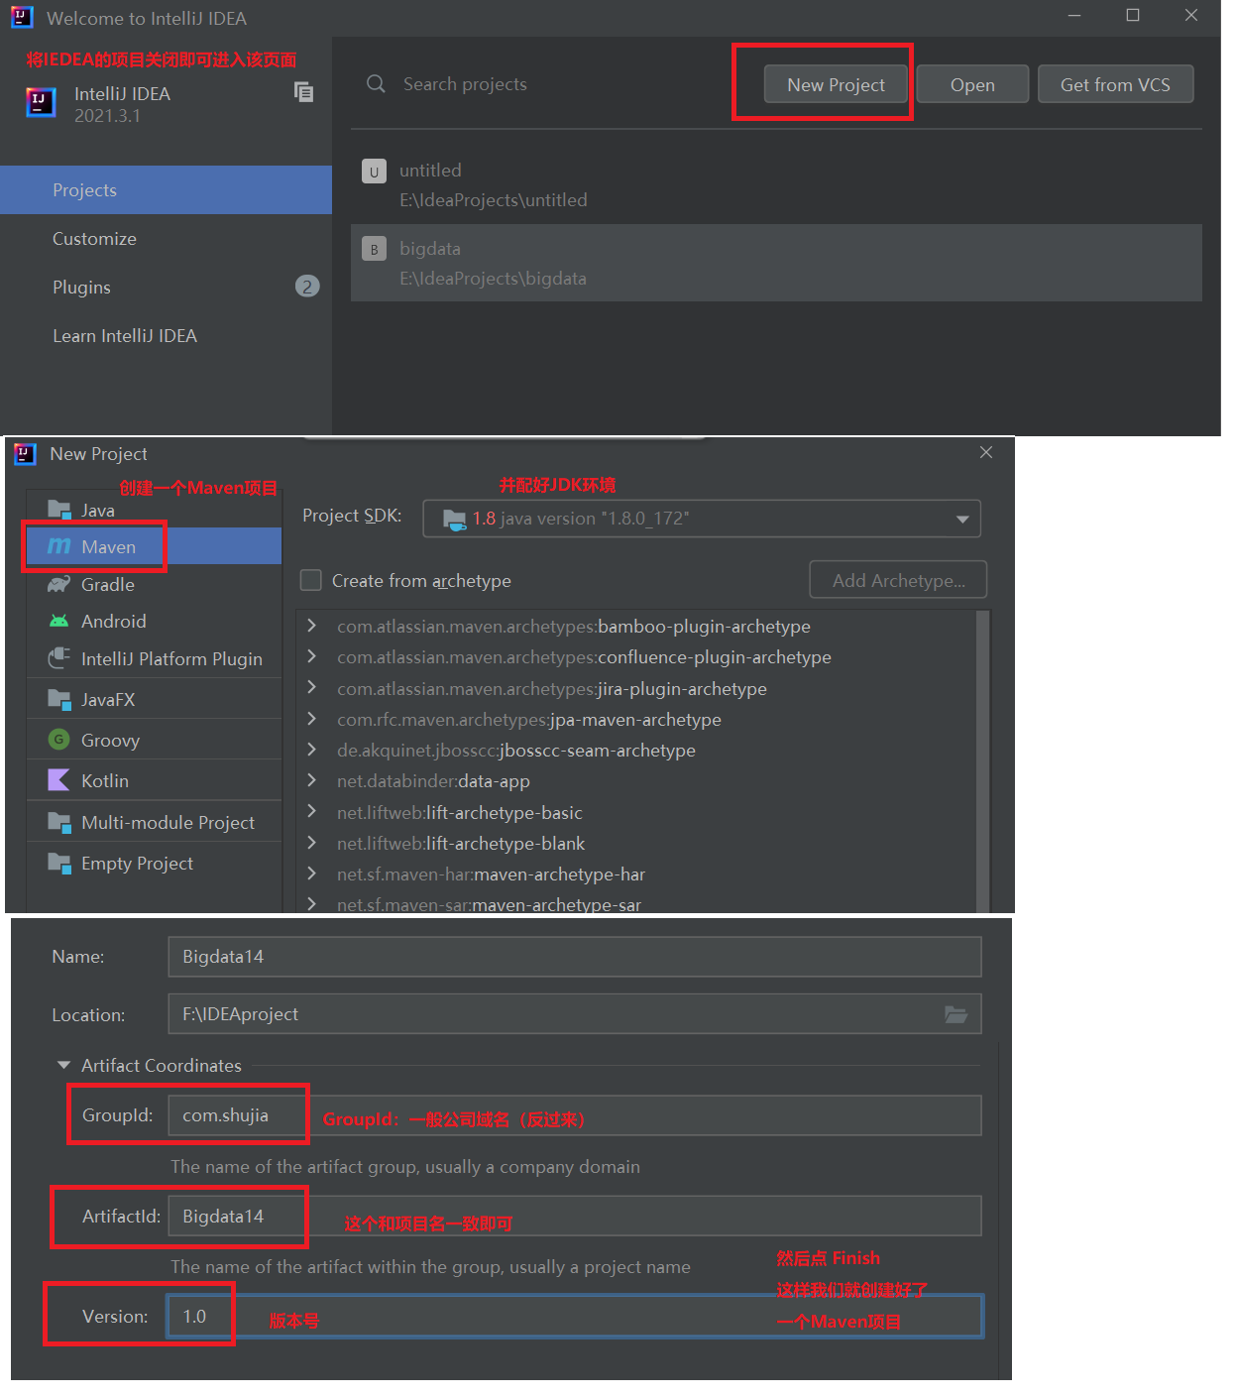Select maven-archetype-har row
1236x1397 pixels.
636,873
